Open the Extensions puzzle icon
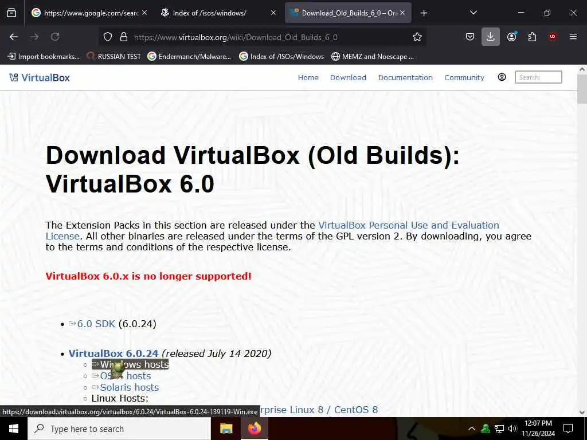The width and height of the screenshot is (587, 440). pos(532,37)
